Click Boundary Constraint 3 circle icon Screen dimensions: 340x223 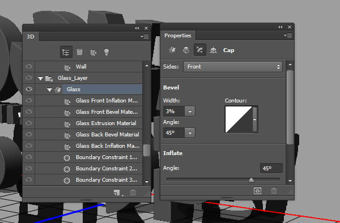point(67,181)
